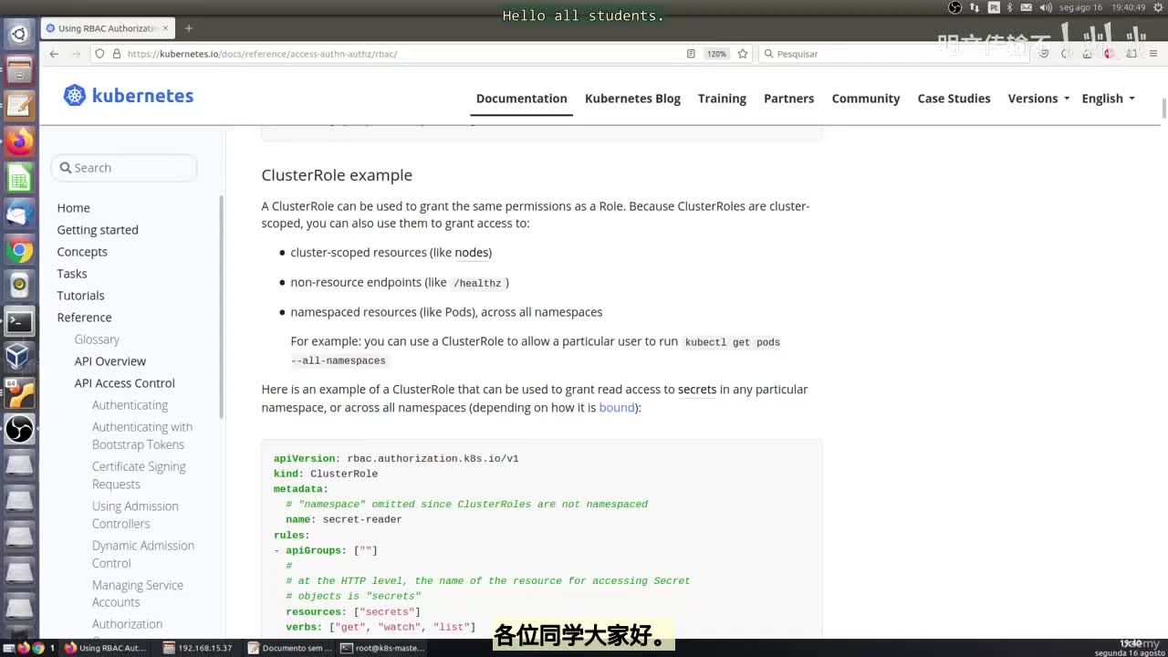Toggle reader view for this page
The width and height of the screenshot is (1168, 657).
point(691,54)
